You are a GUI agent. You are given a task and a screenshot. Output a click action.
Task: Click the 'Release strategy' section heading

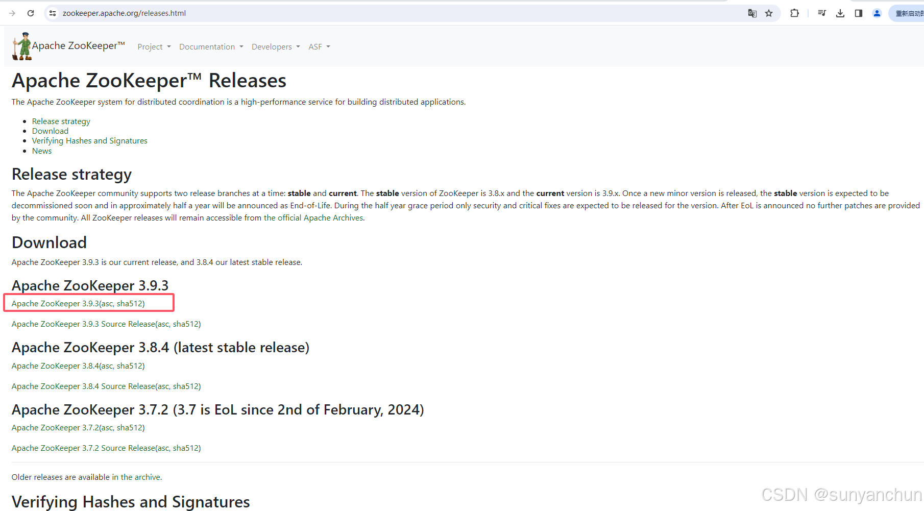[71, 175]
